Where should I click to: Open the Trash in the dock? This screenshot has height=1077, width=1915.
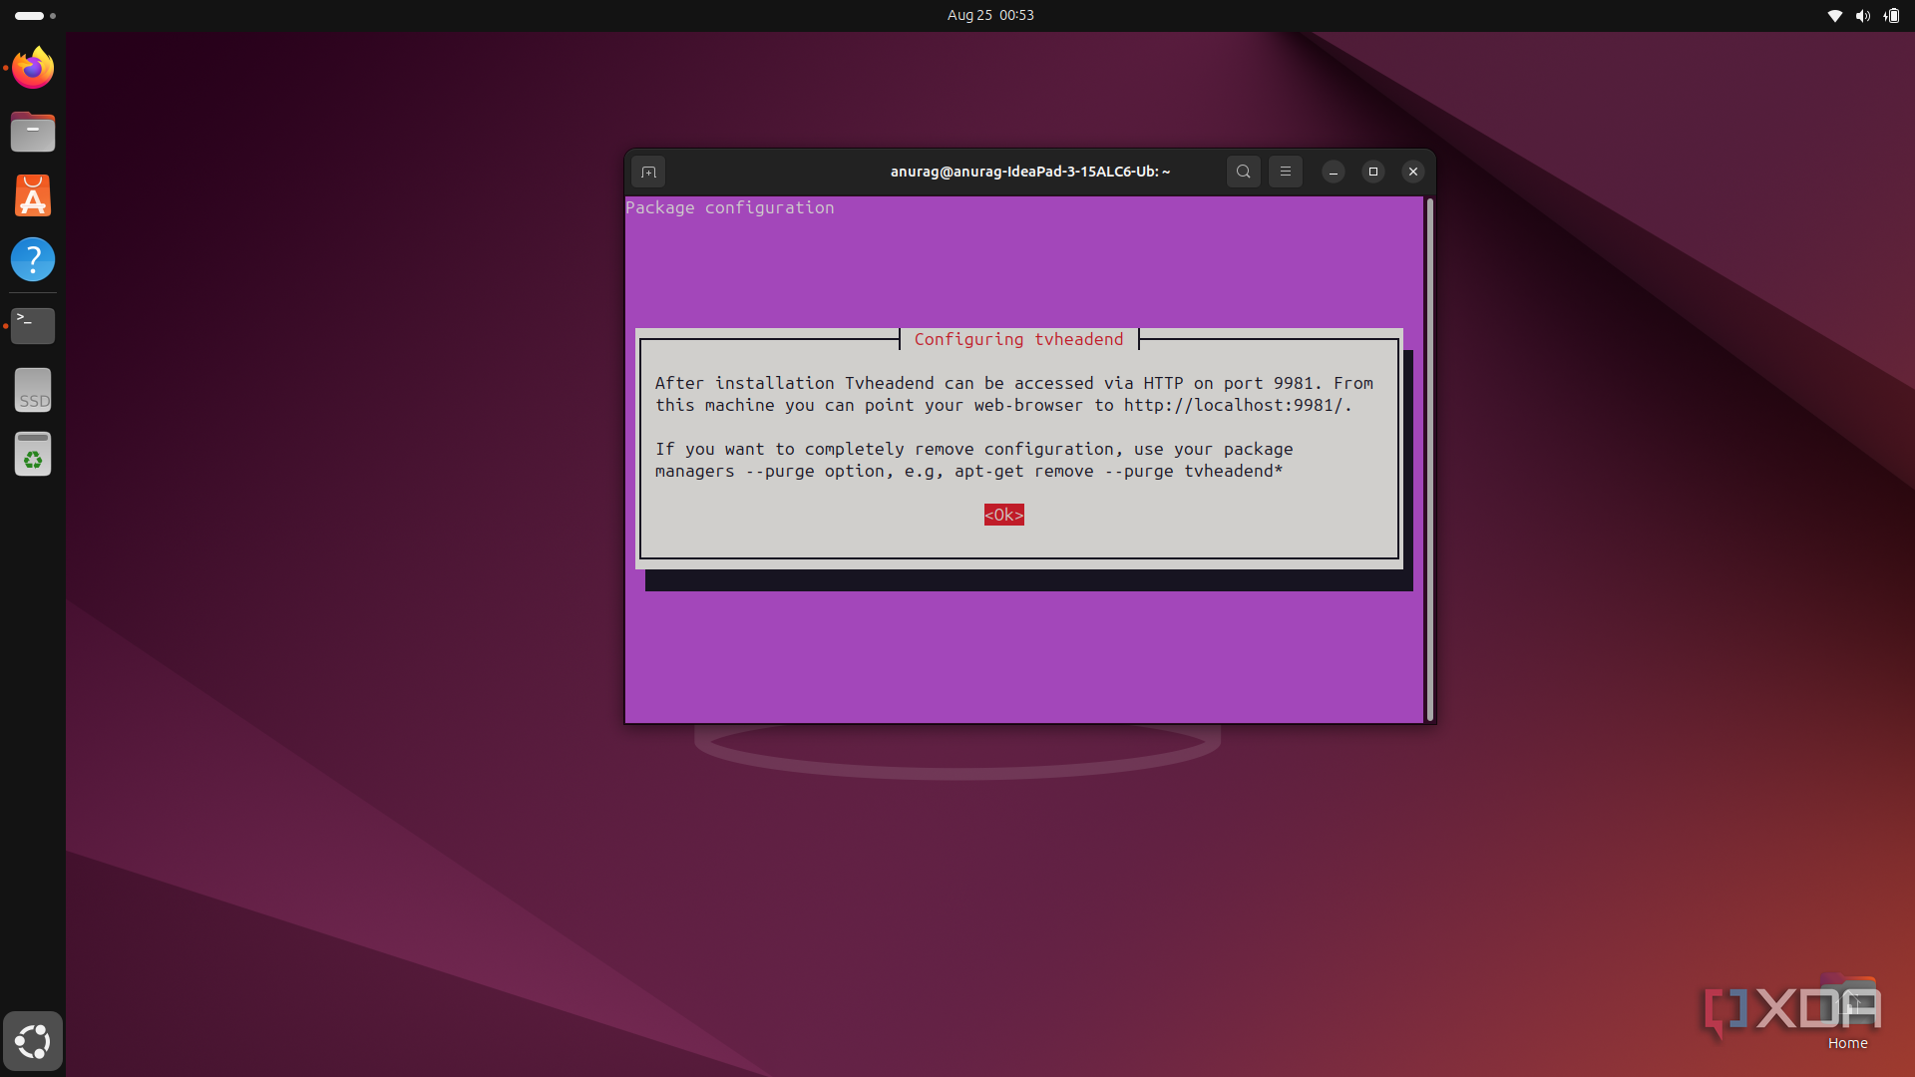pyautogui.click(x=33, y=455)
